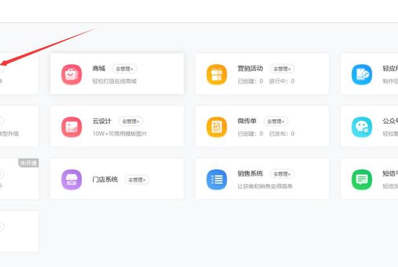This screenshot has width=398, height=267.
Task: Click 已创建: 0 under 营销活动
Action: click(250, 81)
